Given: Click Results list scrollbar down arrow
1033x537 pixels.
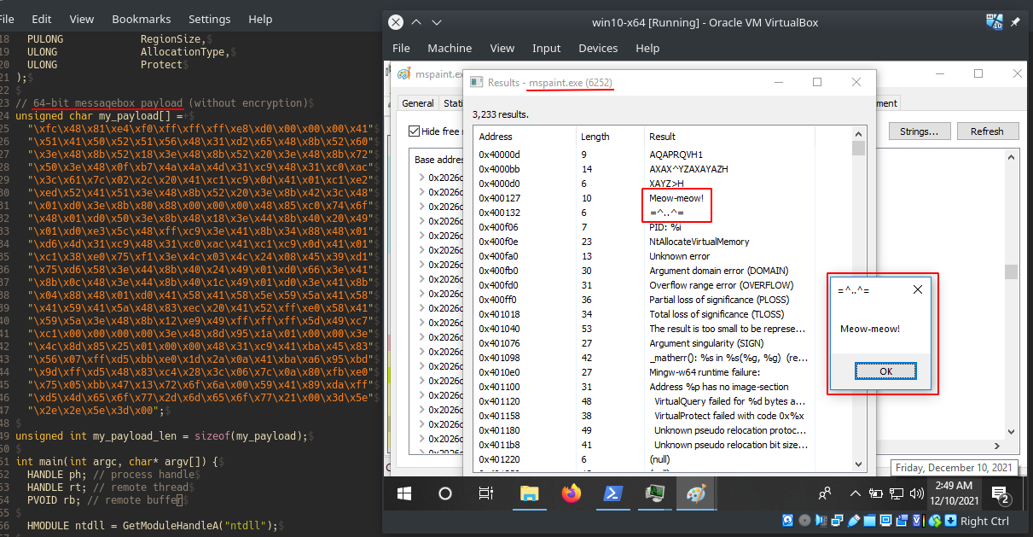Looking at the screenshot, I should click(x=858, y=464).
